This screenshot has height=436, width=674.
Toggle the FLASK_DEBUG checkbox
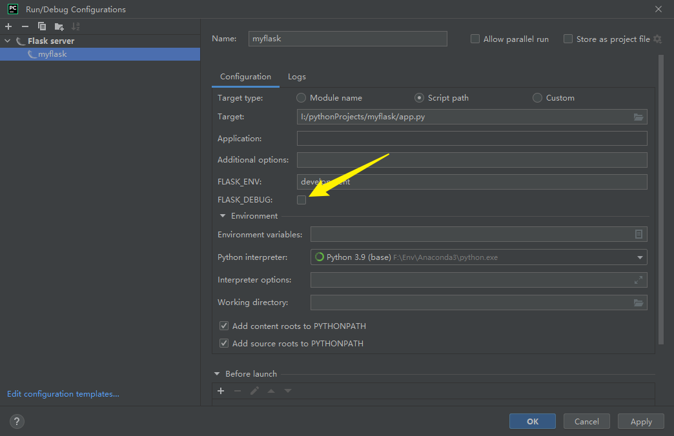301,200
